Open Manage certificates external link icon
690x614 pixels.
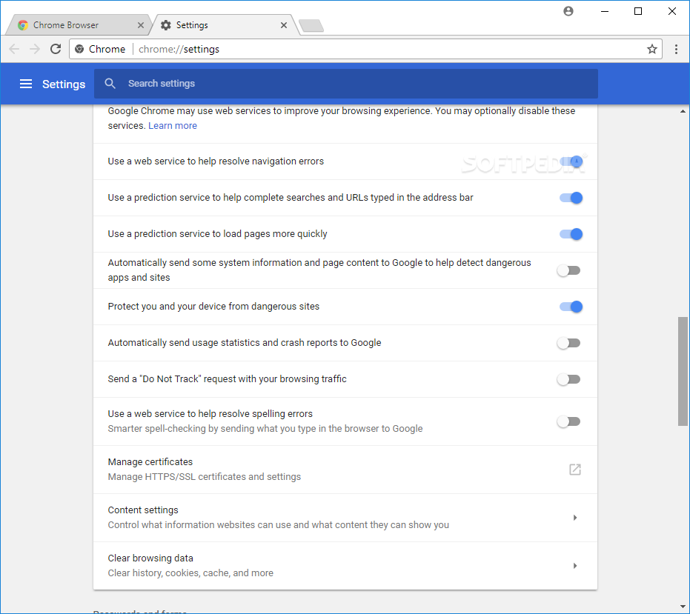(575, 470)
